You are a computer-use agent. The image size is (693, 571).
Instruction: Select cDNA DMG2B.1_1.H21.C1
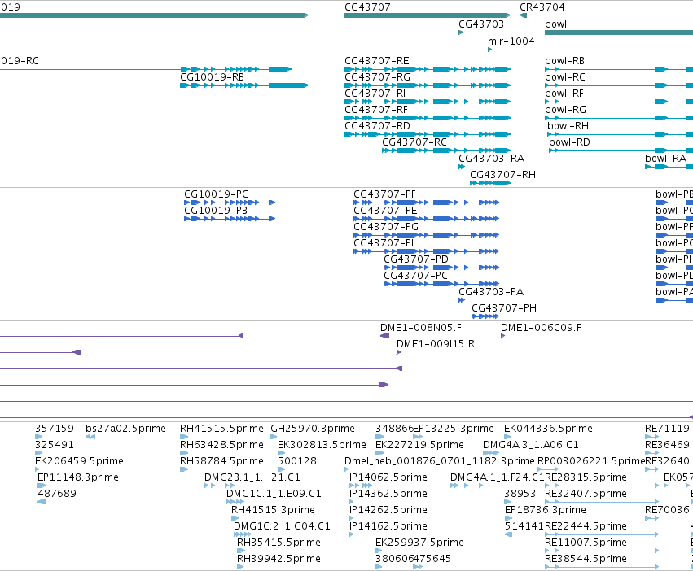pyautogui.click(x=252, y=477)
